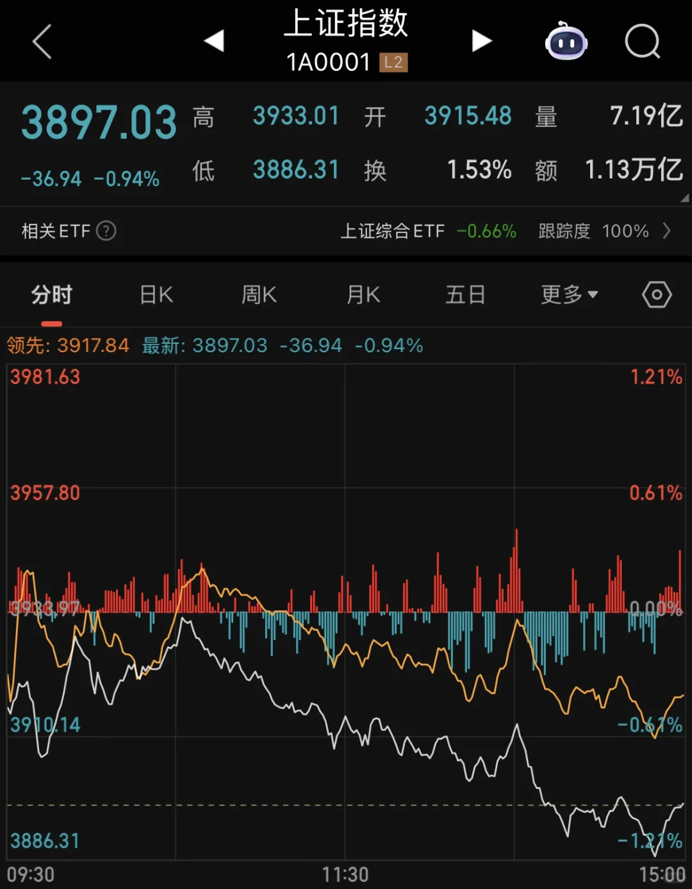Open the help icon next to 相关ETF
This screenshot has width=692, height=889.
click(106, 231)
